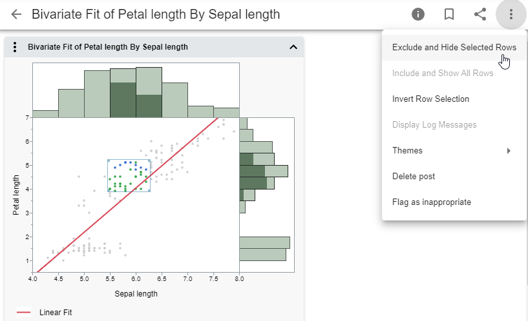Bookmark this post

pyautogui.click(x=449, y=14)
